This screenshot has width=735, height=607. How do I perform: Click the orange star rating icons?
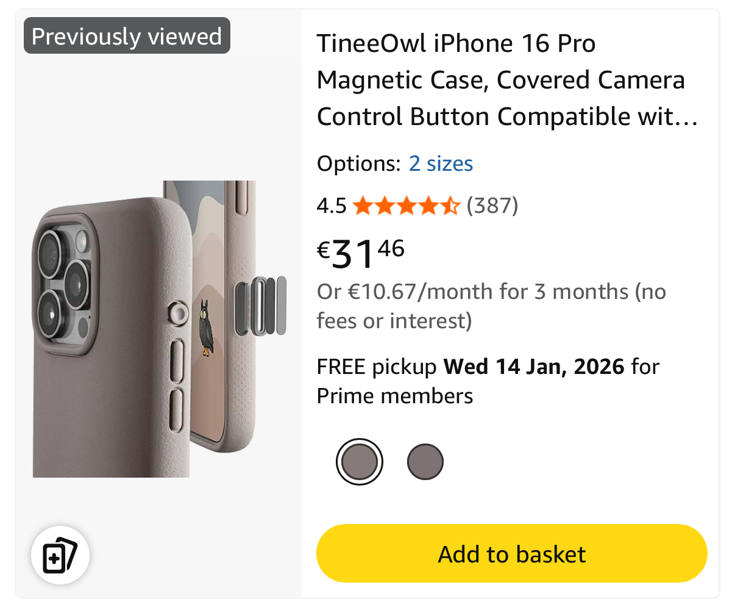click(x=406, y=206)
